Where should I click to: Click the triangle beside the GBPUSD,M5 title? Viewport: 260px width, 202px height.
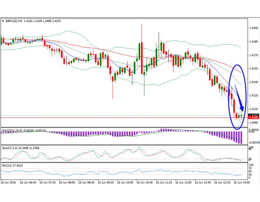2,21
